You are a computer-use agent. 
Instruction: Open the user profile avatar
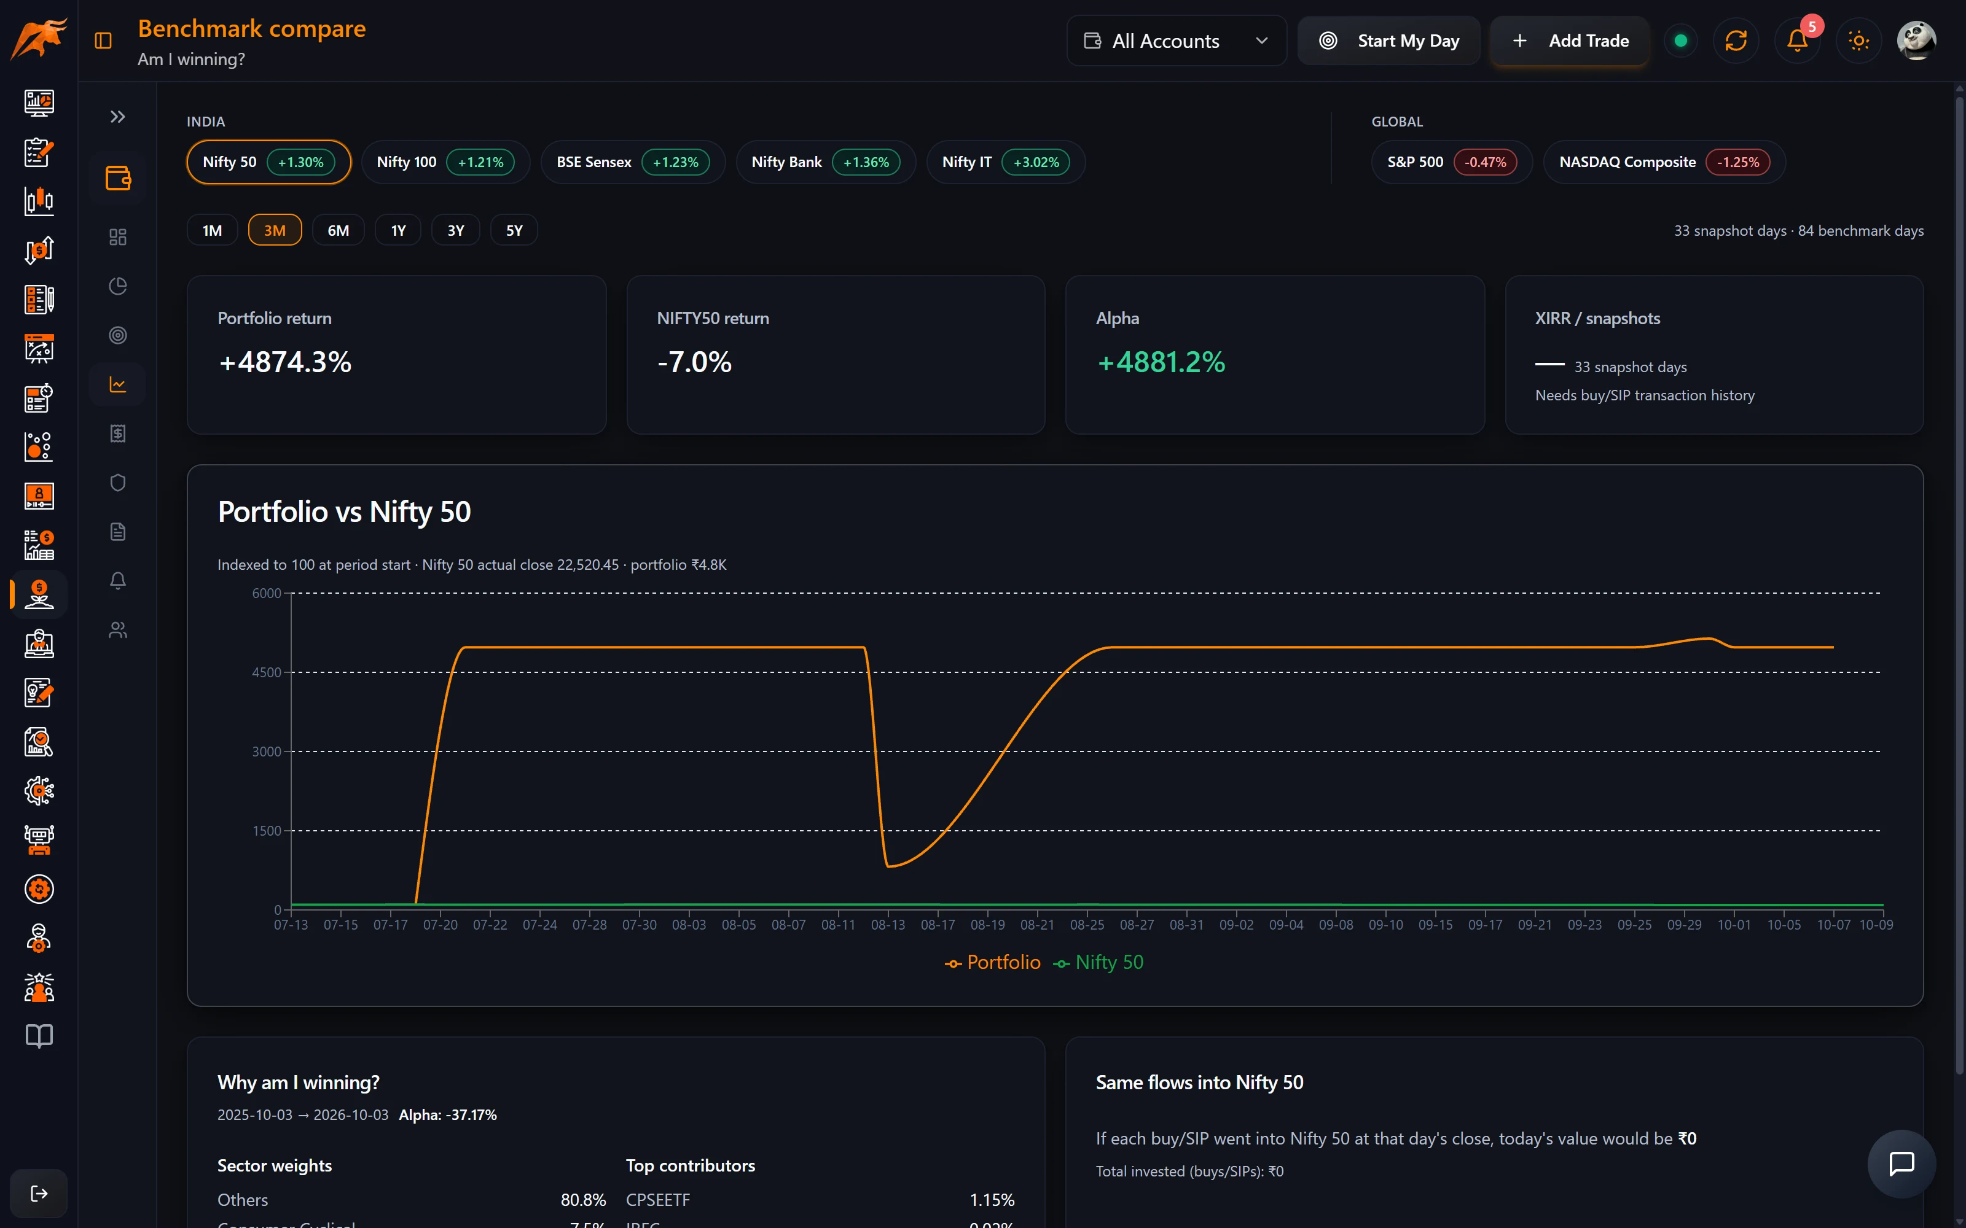pyautogui.click(x=1916, y=41)
